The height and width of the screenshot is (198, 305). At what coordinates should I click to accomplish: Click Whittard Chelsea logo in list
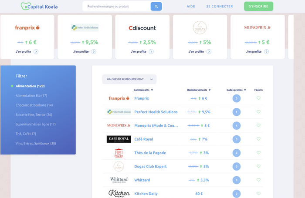click(119, 180)
